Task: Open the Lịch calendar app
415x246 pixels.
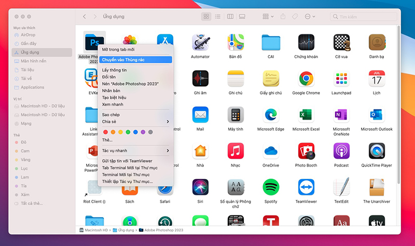Action: coord(377,79)
